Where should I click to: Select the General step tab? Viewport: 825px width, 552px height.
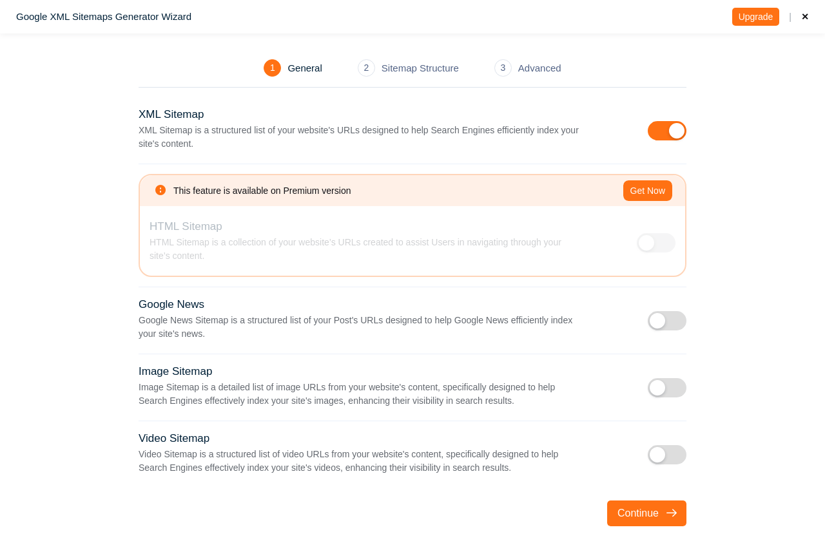pos(304,68)
